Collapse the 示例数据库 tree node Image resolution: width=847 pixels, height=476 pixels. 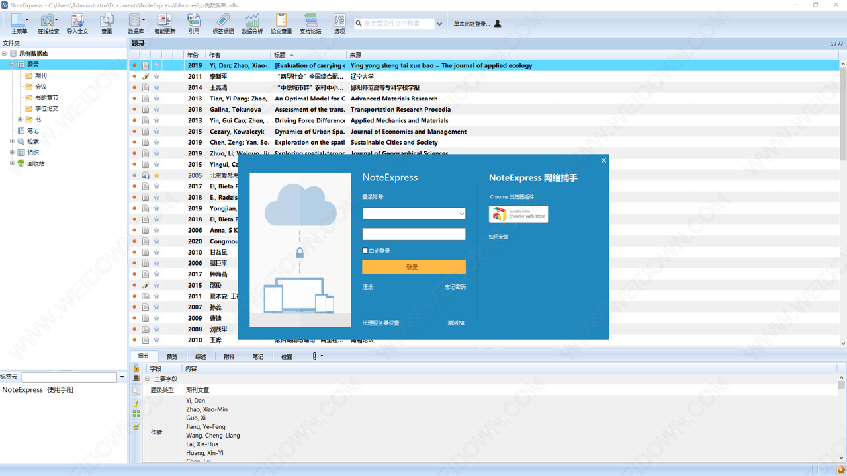click(4, 54)
